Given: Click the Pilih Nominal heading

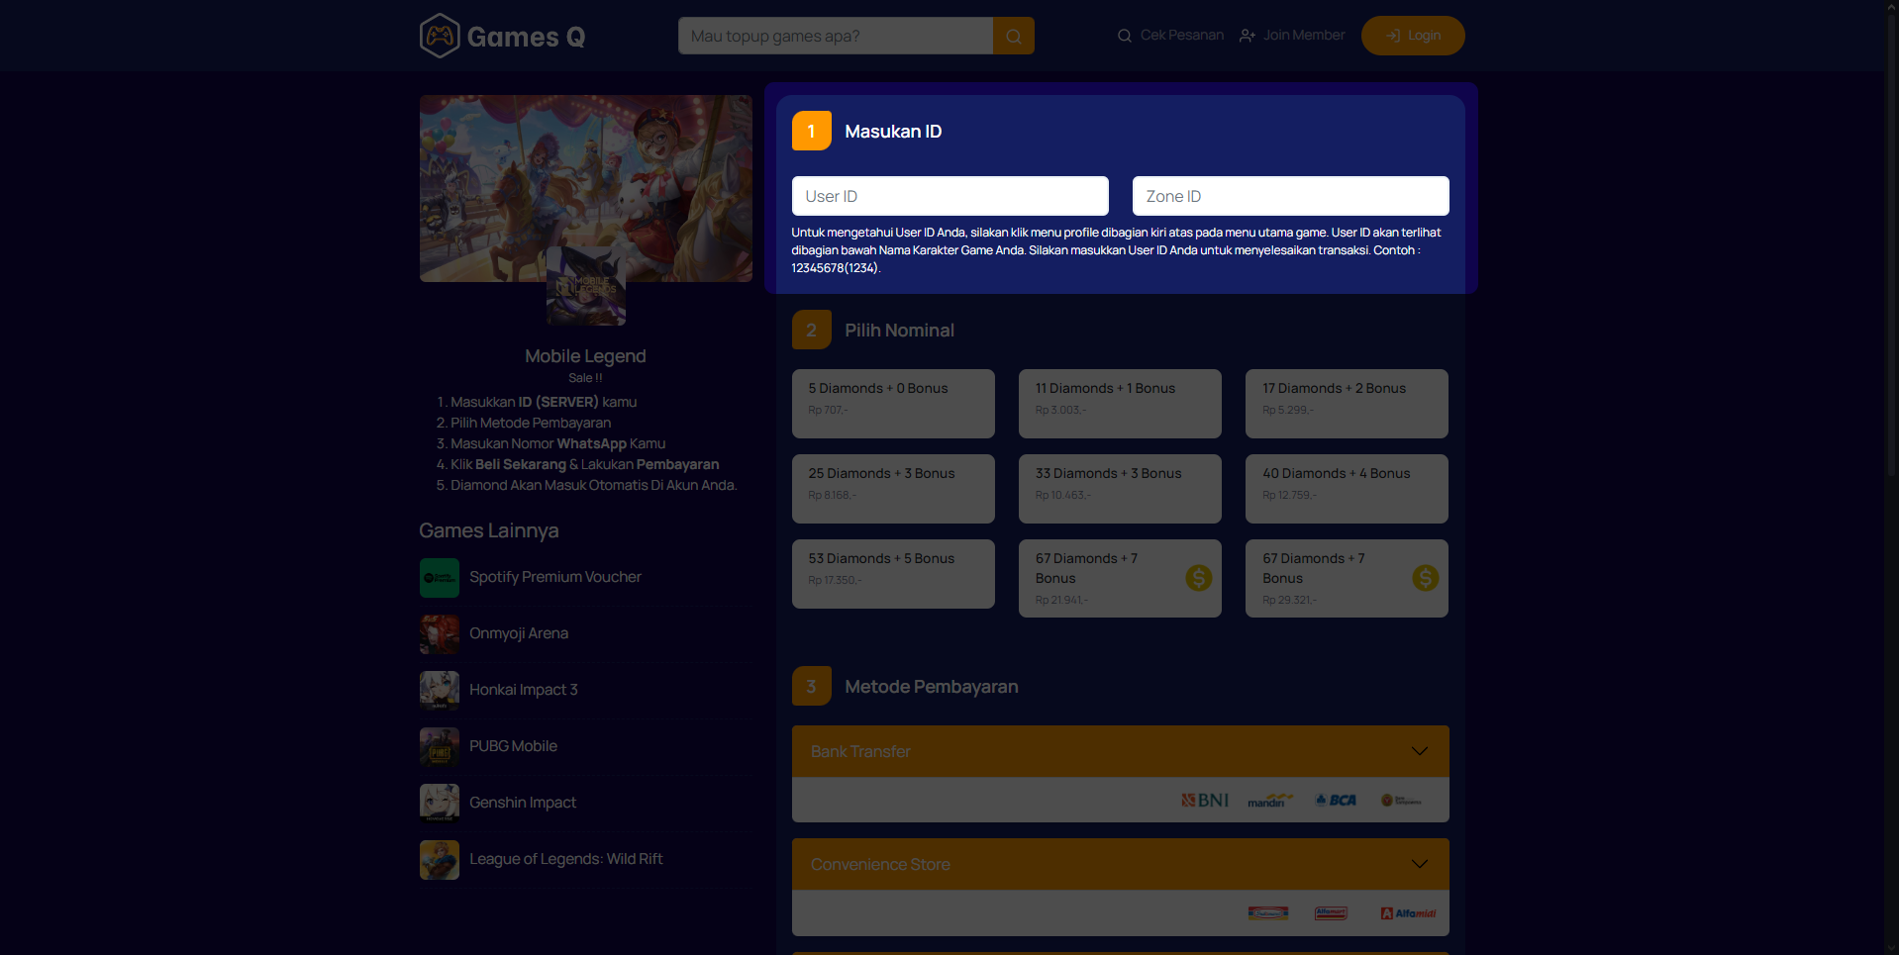Looking at the screenshot, I should tap(899, 331).
